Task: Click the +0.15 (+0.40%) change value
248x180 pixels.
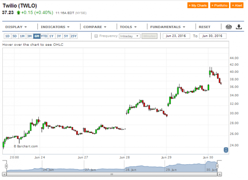Action: pos(37,13)
